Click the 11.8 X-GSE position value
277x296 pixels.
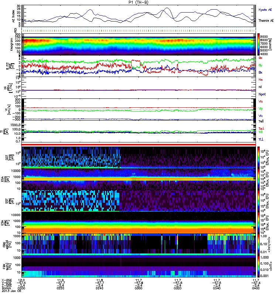click(x=99, y=280)
